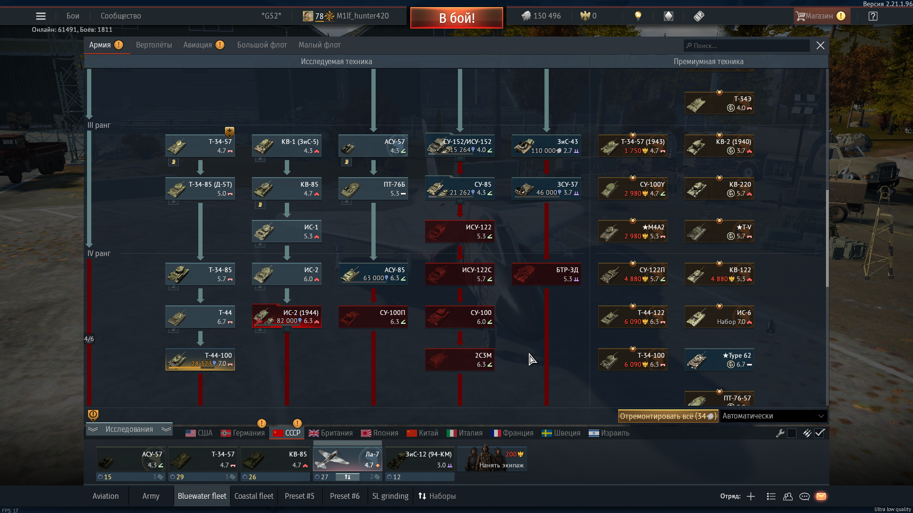Select the США nation
913x513 pixels.
199,433
